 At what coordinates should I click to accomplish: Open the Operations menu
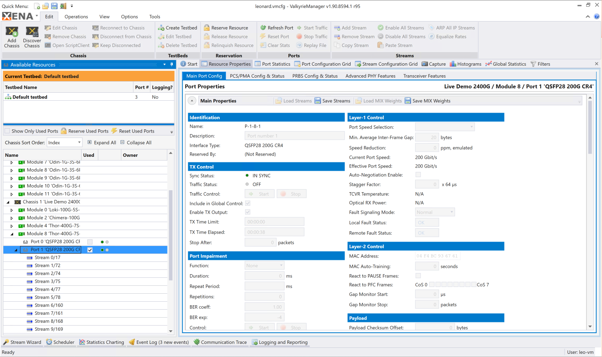tap(76, 17)
